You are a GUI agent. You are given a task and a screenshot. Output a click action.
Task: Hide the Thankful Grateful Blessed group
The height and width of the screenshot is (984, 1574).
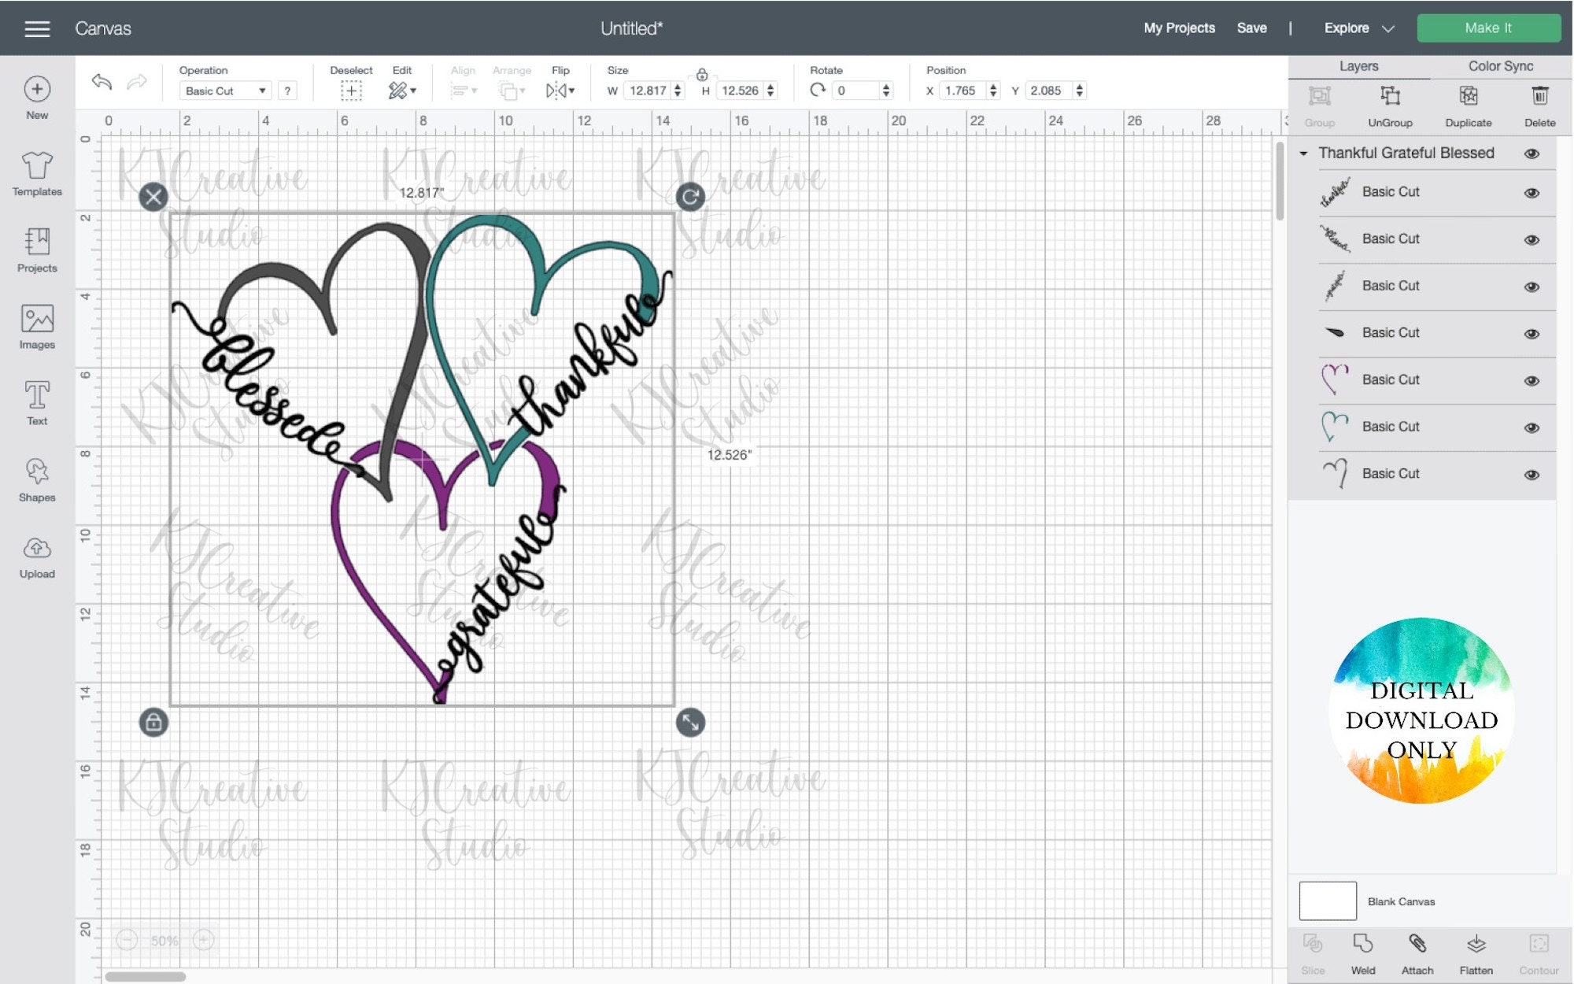pos(1532,153)
